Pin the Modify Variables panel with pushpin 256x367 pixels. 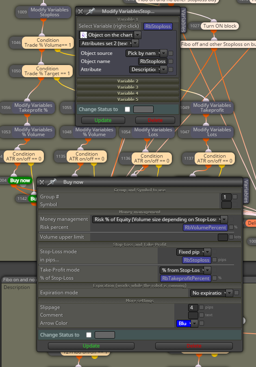tap(90, 11)
